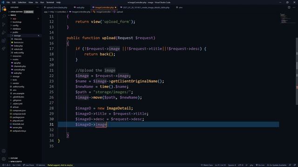Open the Manage gear icon
The image size is (298, 167).
(4, 159)
